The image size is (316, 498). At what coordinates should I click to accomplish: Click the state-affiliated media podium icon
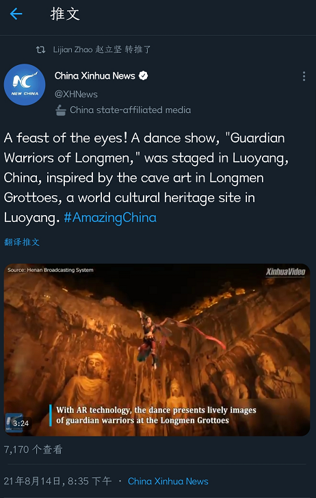(x=61, y=110)
